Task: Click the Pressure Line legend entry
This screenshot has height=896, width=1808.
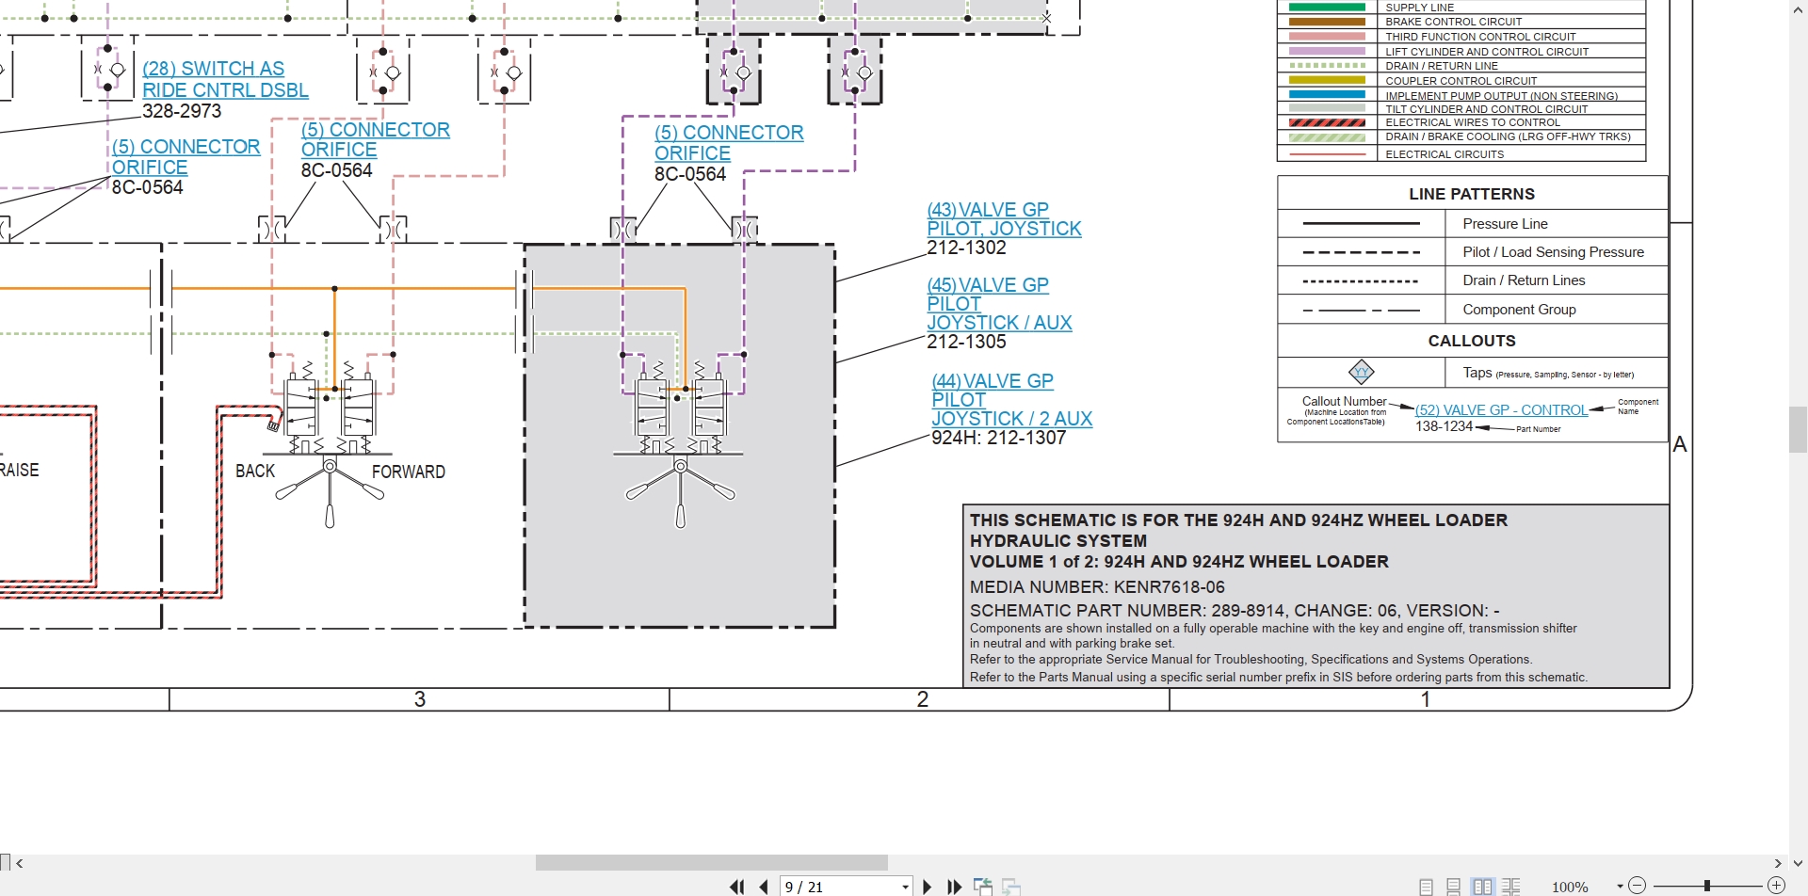Action: [1505, 224]
